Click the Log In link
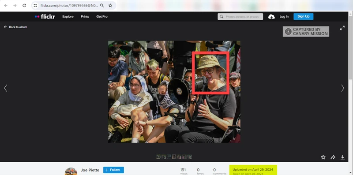353x175 pixels. point(284,17)
